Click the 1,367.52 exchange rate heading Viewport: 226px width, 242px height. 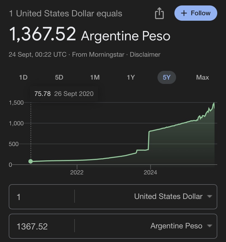click(x=43, y=34)
